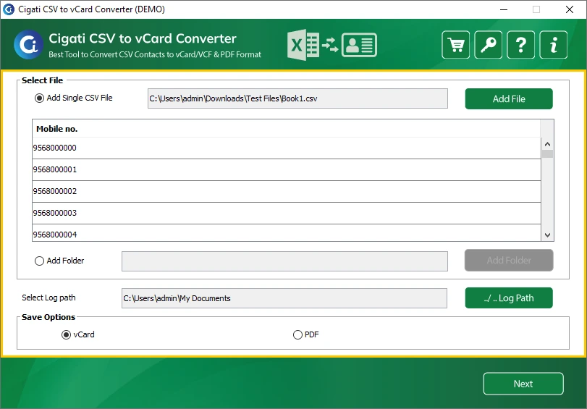The image size is (587, 409).
Task: Open help with the question mark icon
Action: pyautogui.click(x=520, y=45)
